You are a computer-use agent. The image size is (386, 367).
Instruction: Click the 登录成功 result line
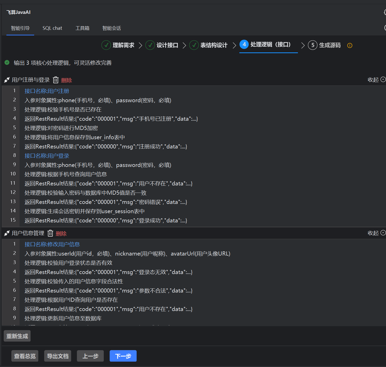pos(106,220)
